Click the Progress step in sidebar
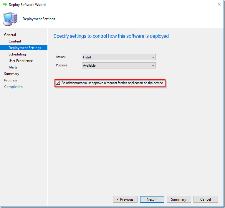The width and height of the screenshot is (225, 208). coord(11,80)
